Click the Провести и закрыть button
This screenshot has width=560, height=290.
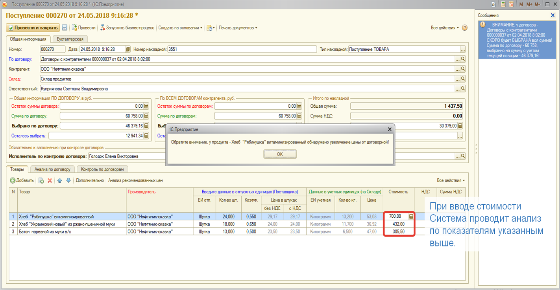pyautogui.click(x=33, y=28)
